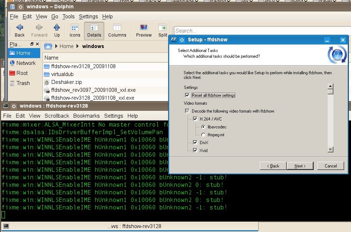
Task: Click scroll down arrow in Setup task list
Action: (331, 149)
